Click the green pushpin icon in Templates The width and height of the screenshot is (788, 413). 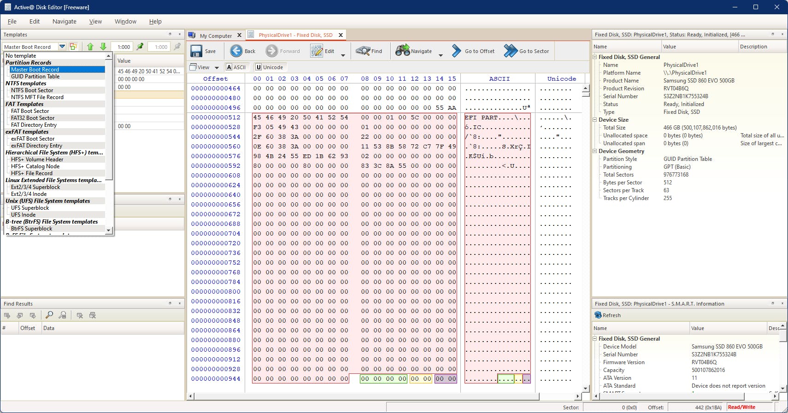(x=140, y=47)
